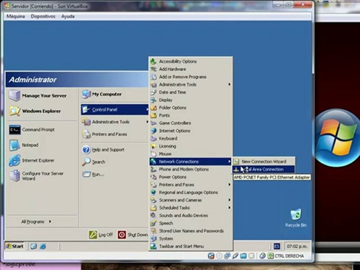Open Help and Support
Screen dimensions: 360x270
[103, 150]
